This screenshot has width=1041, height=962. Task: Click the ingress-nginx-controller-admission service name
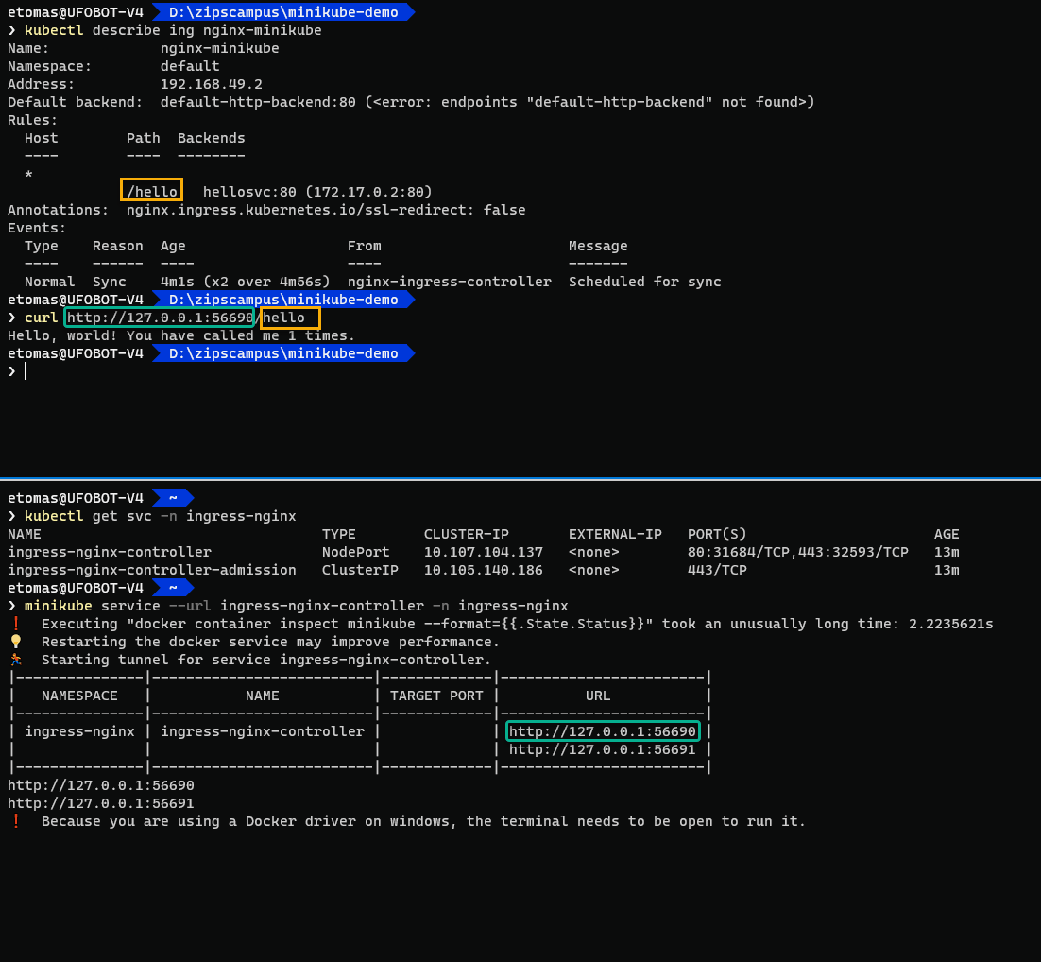pyautogui.click(x=151, y=570)
